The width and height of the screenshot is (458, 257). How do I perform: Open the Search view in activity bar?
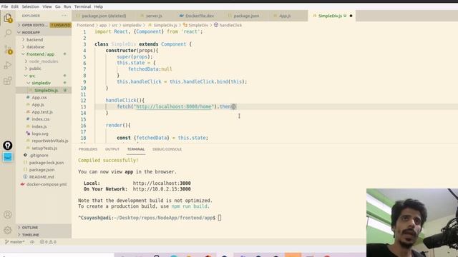coord(8,33)
